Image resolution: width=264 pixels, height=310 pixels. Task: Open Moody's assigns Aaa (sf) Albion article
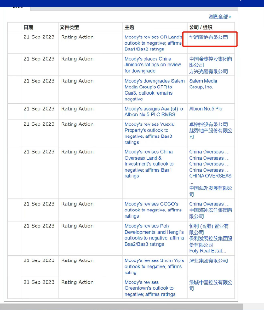pos(154,112)
